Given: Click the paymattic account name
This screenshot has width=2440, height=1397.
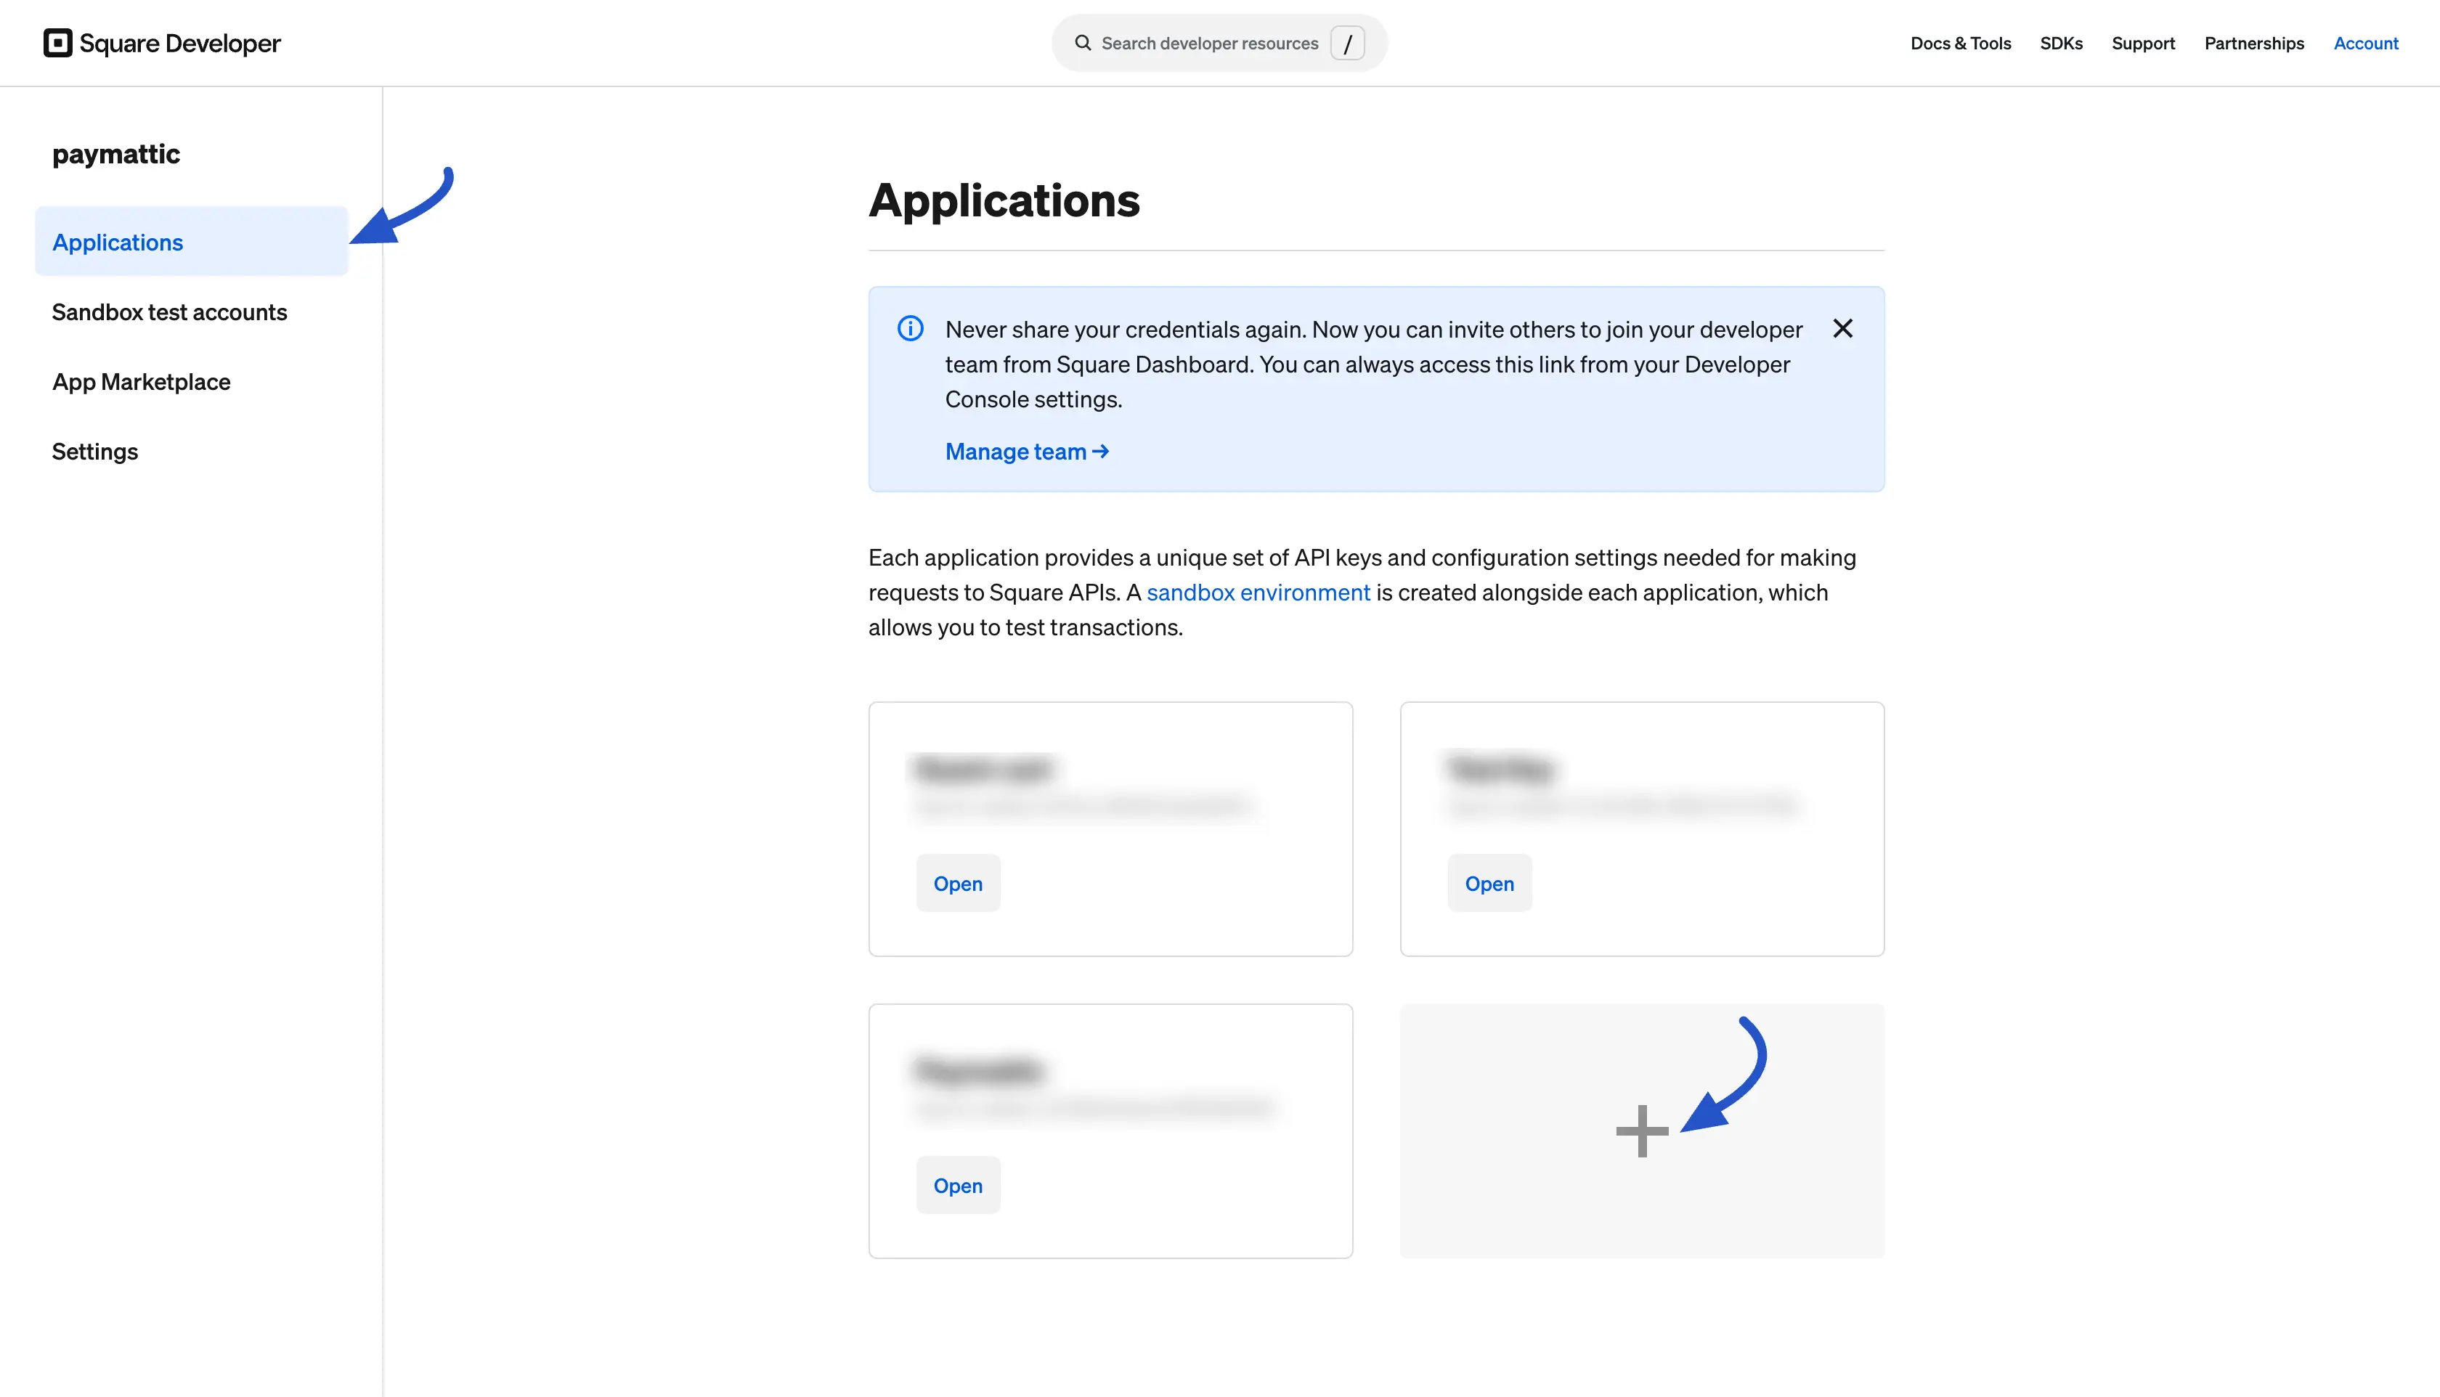Looking at the screenshot, I should 116,155.
